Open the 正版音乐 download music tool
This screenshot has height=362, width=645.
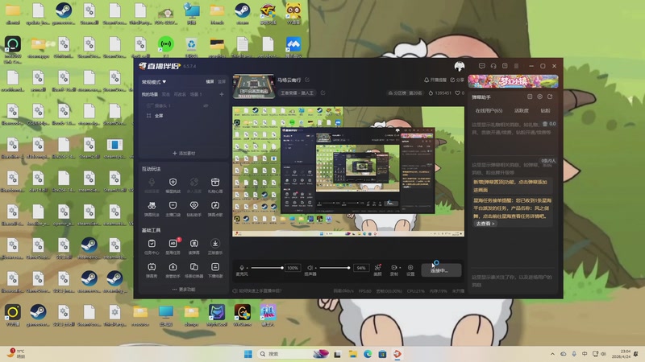pyautogui.click(x=215, y=247)
